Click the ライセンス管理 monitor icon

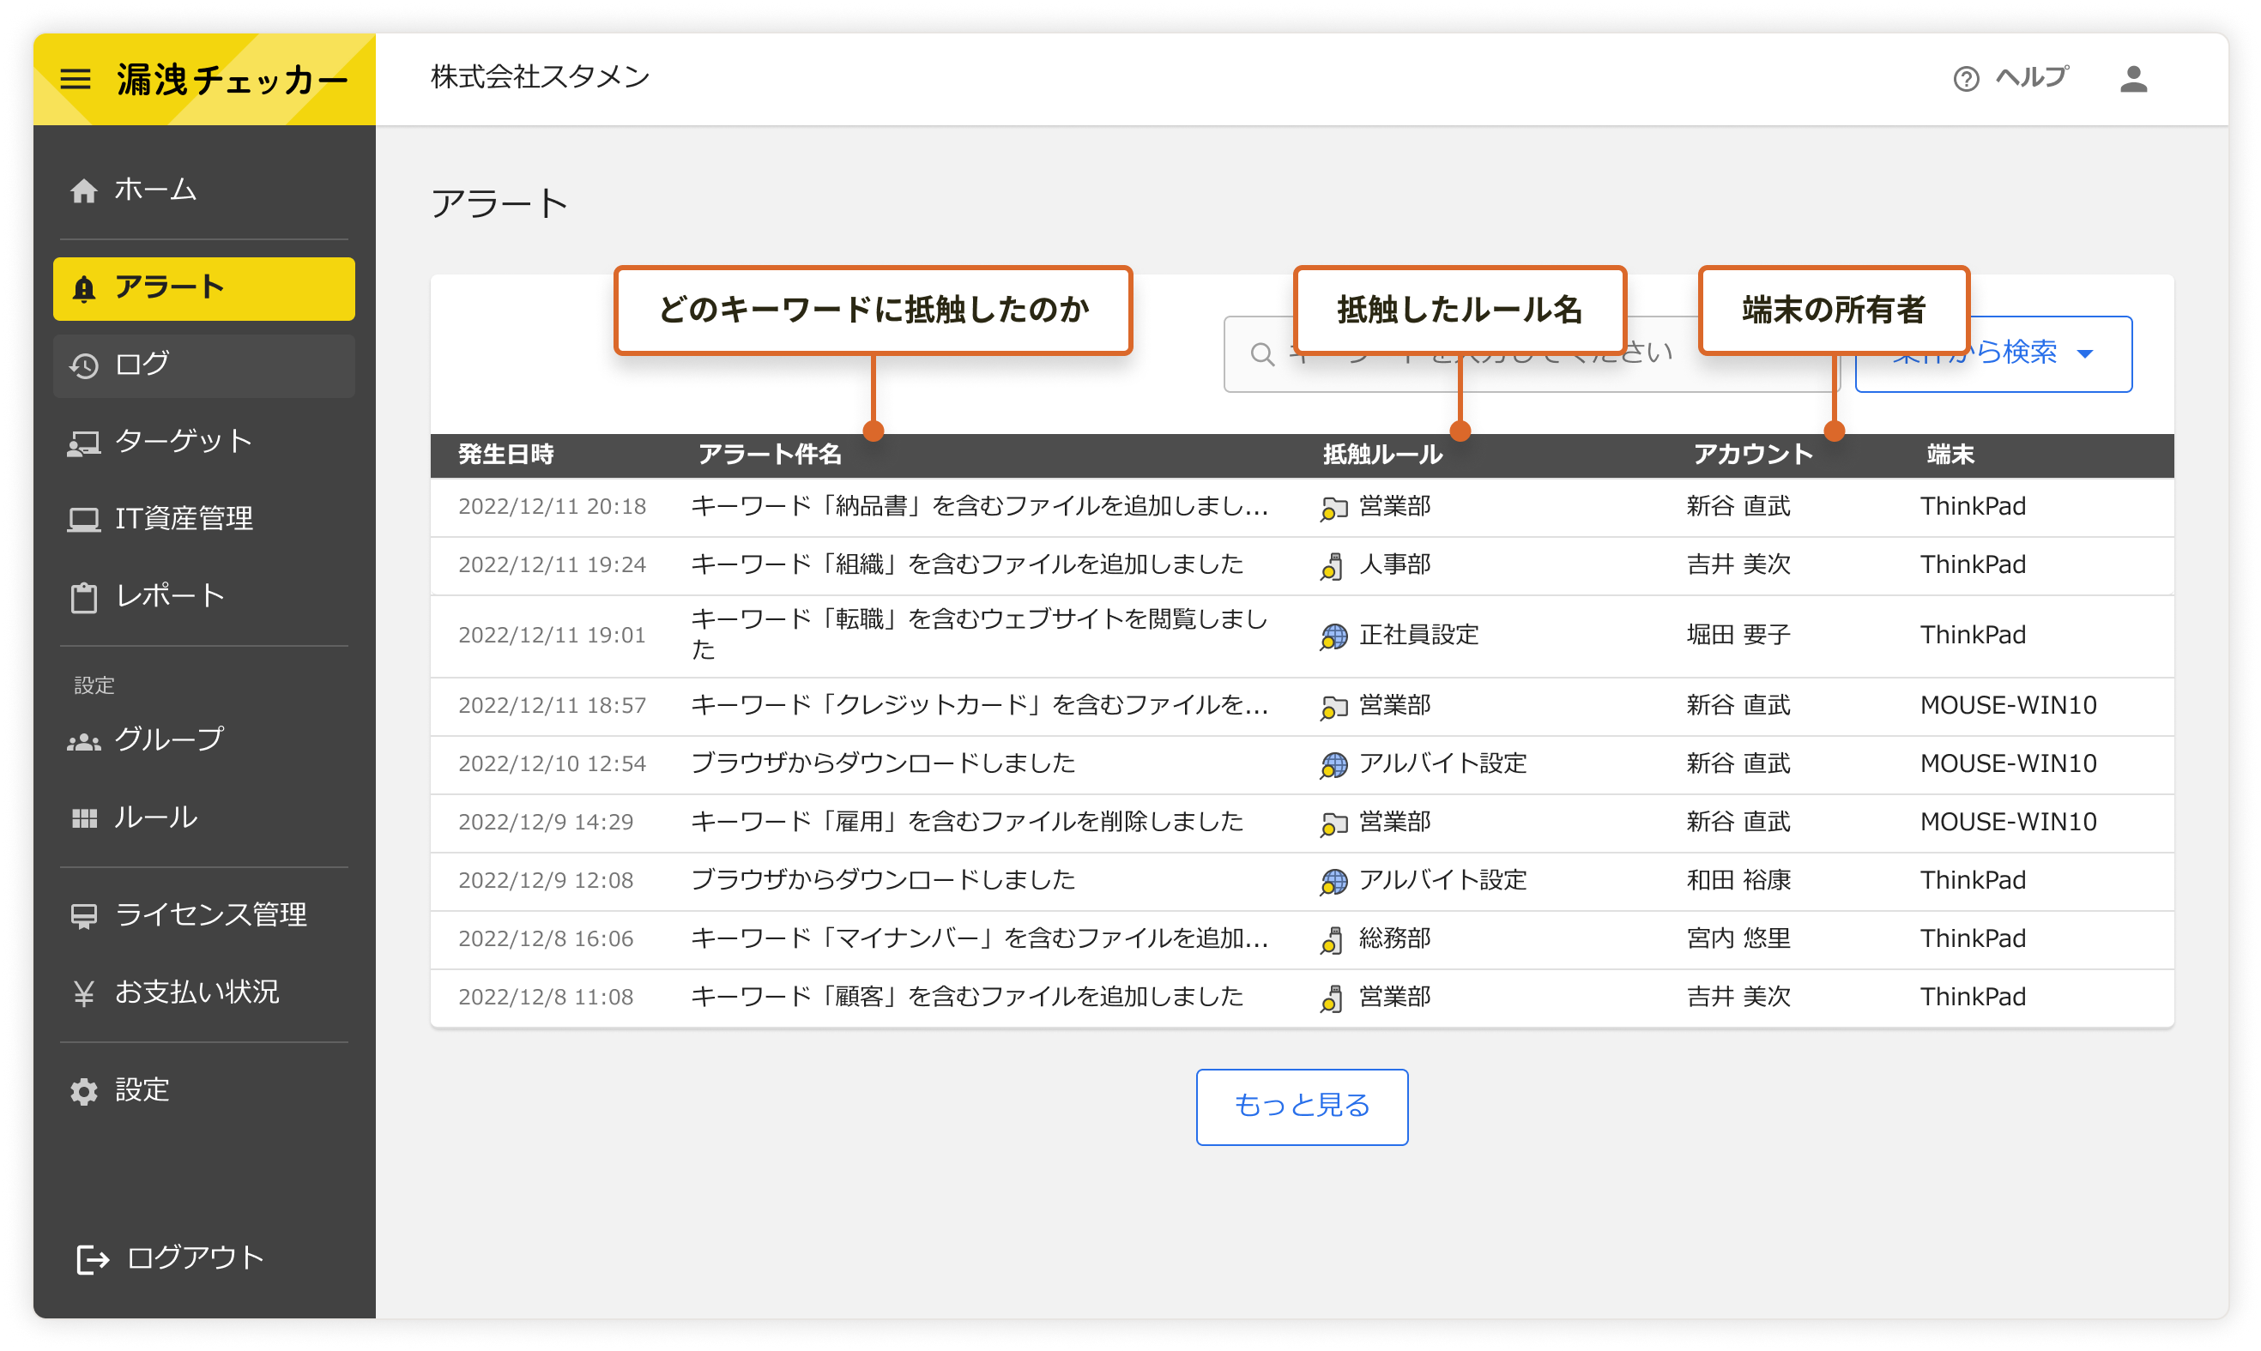tap(84, 915)
